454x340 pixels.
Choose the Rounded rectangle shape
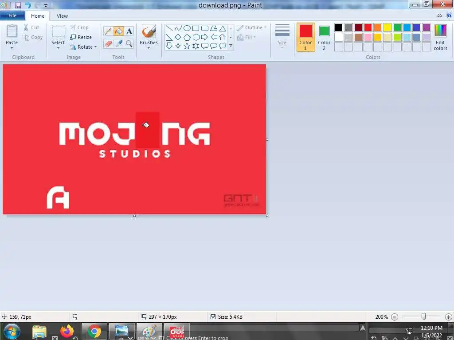tap(205, 28)
